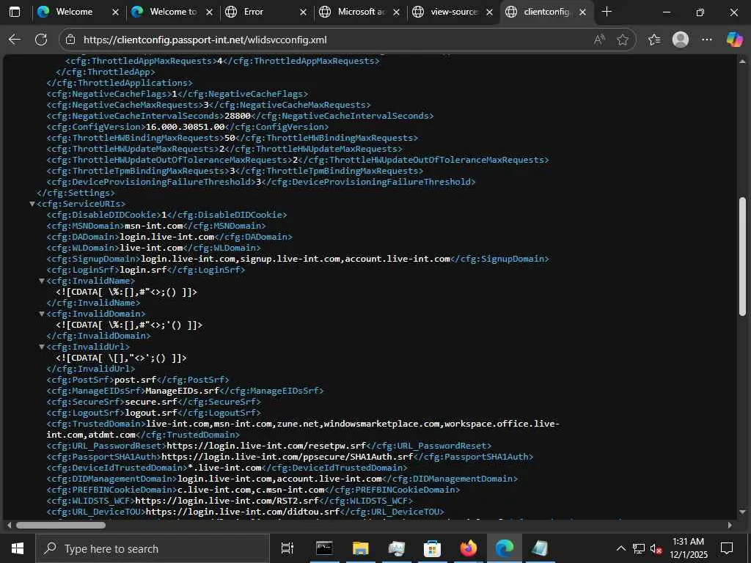This screenshot has height=563, width=751.
Task: Open the tab actions menu icon
Action: (x=15, y=12)
